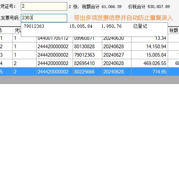Click the 凭证号 input field
The height and width of the screenshot is (179, 179).
pos(44,6)
